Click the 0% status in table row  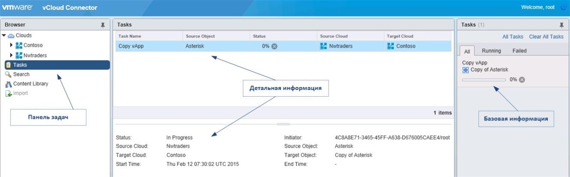265,46
